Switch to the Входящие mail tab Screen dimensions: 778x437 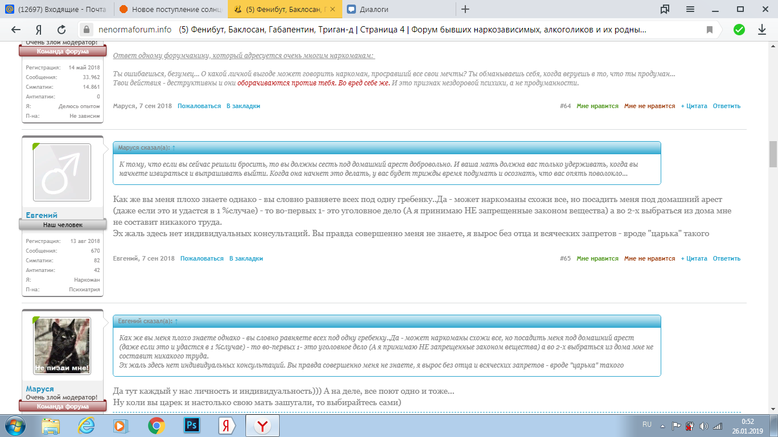(56, 9)
